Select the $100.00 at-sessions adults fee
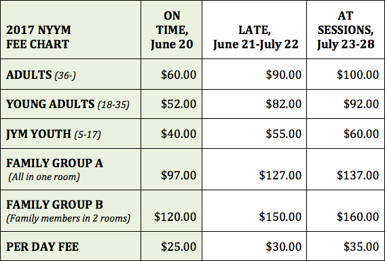The image size is (385, 261). tap(358, 75)
